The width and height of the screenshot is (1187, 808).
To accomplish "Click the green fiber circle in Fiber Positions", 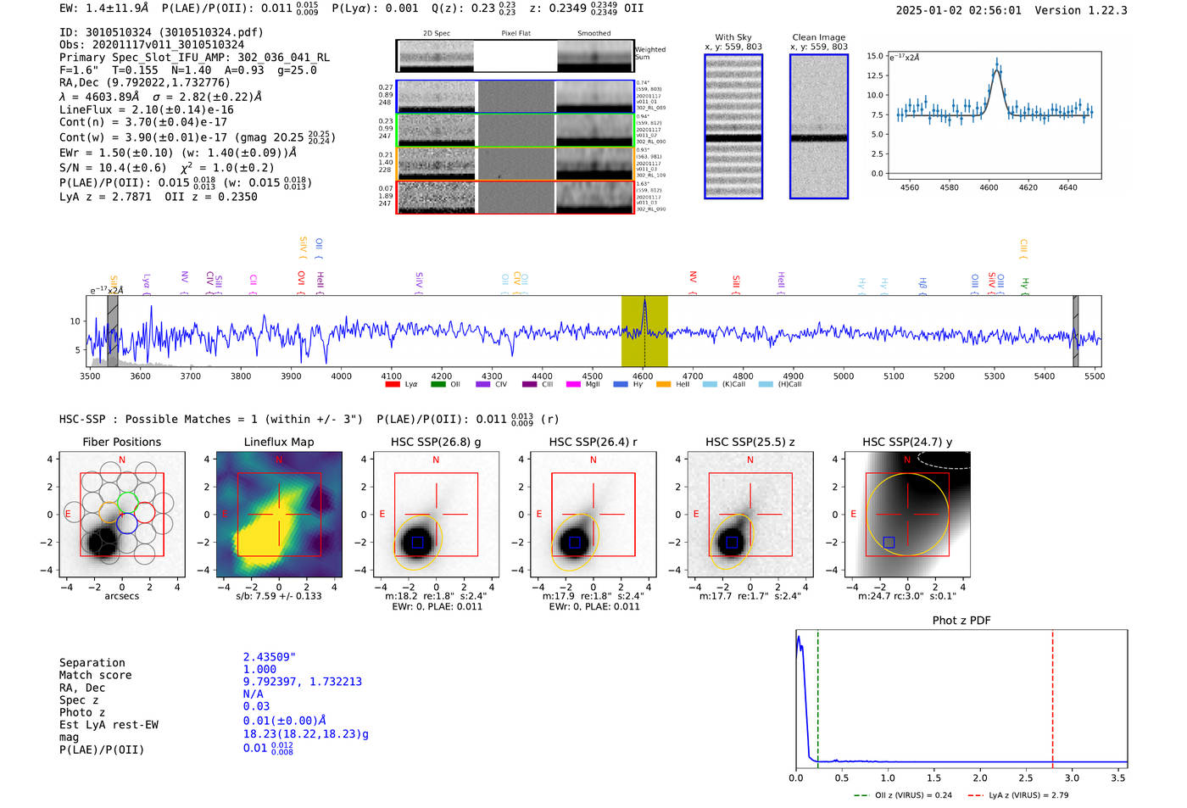I will click(127, 501).
